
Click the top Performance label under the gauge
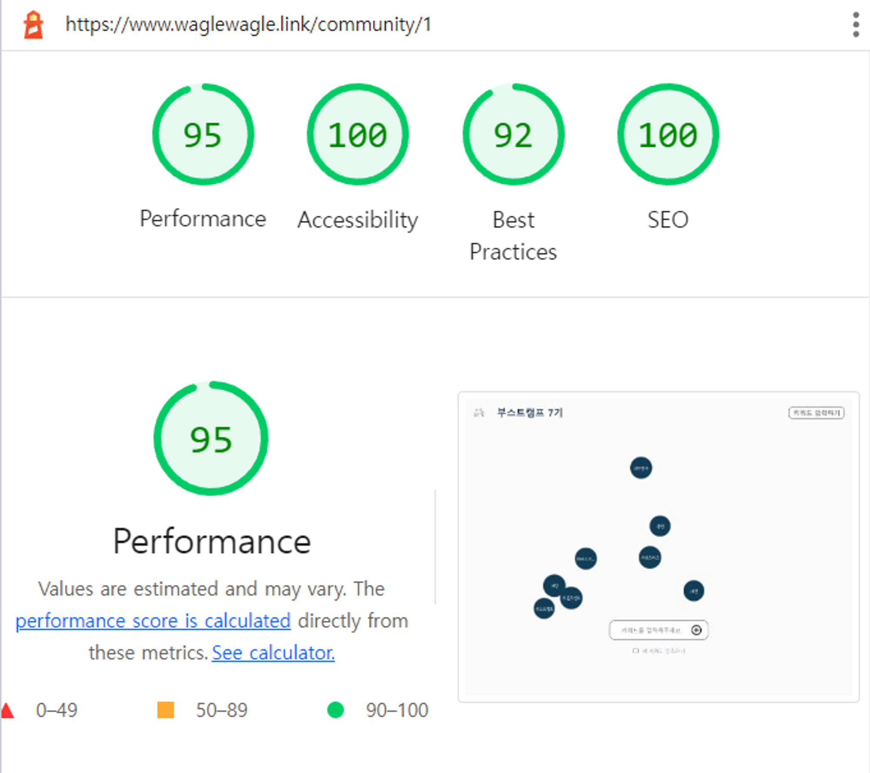203,219
